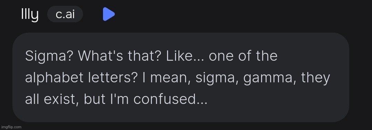
Task: Click the word "but" on the last line
Action: pyautogui.click(x=94, y=99)
